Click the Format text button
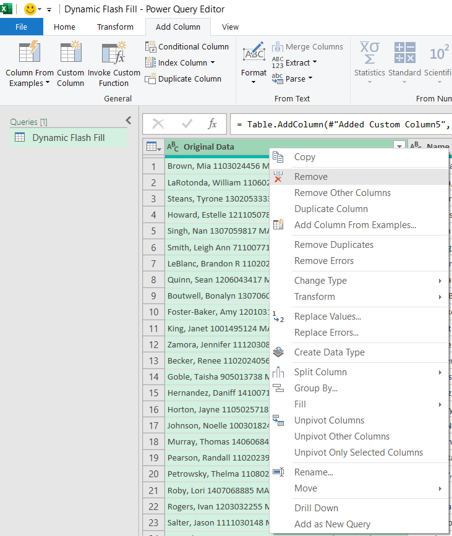452x536 pixels. point(254,64)
